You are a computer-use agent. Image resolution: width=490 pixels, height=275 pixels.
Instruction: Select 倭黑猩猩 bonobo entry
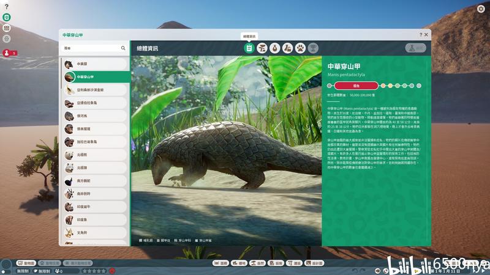click(x=96, y=129)
